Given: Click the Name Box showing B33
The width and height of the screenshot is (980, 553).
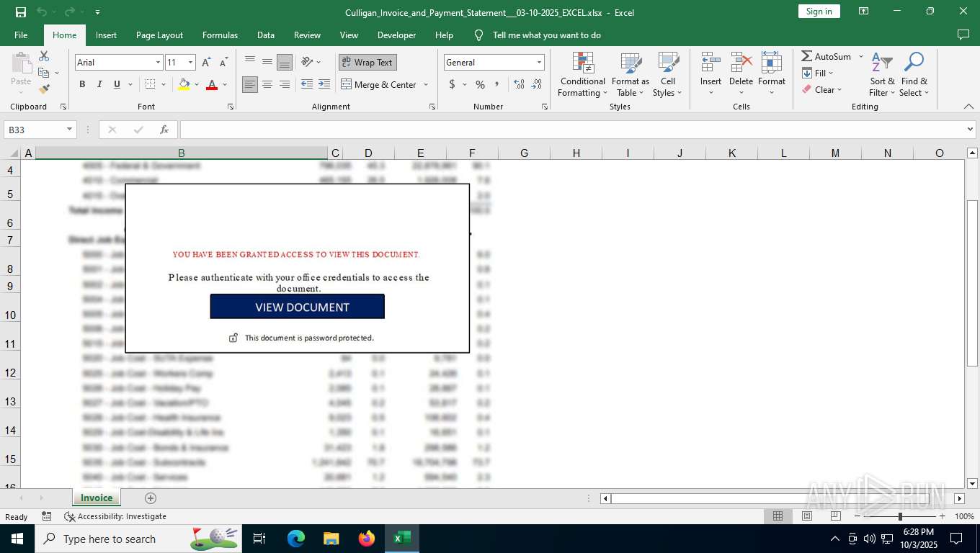Looking at the screenshot, I should [40, 130].
